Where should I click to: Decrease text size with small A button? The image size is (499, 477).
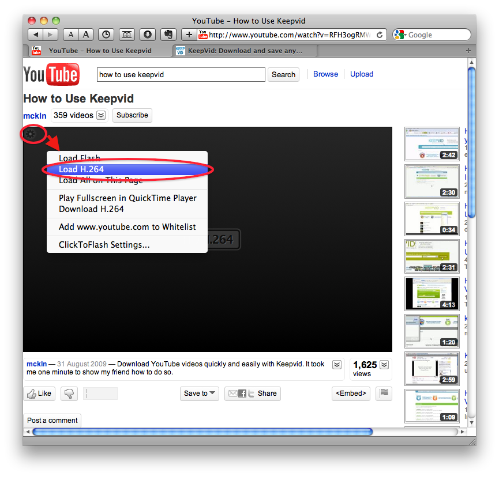[x=70, y=35]
